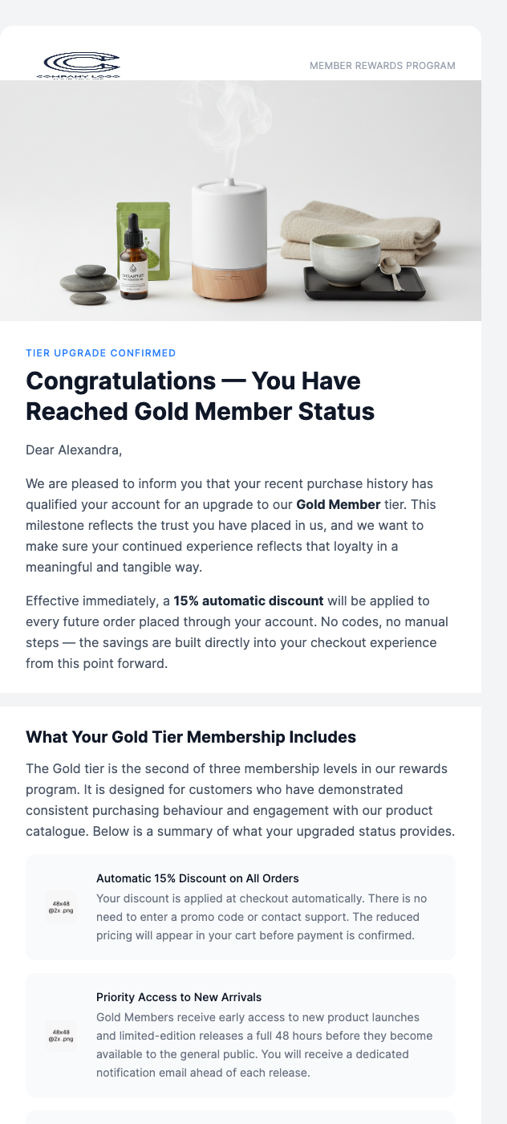
Task: Click the Dear Alexandra greeting
Action: coord(74,450)
